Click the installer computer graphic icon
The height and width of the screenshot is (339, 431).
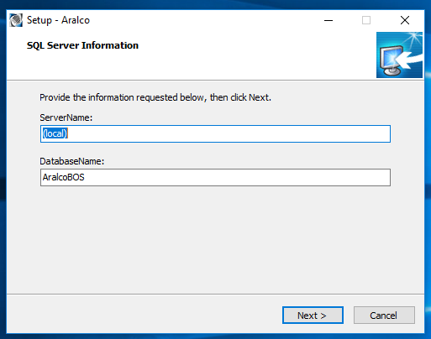399,55
